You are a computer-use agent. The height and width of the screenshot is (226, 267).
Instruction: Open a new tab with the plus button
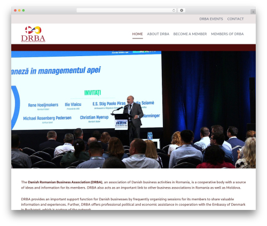(253, 12)
